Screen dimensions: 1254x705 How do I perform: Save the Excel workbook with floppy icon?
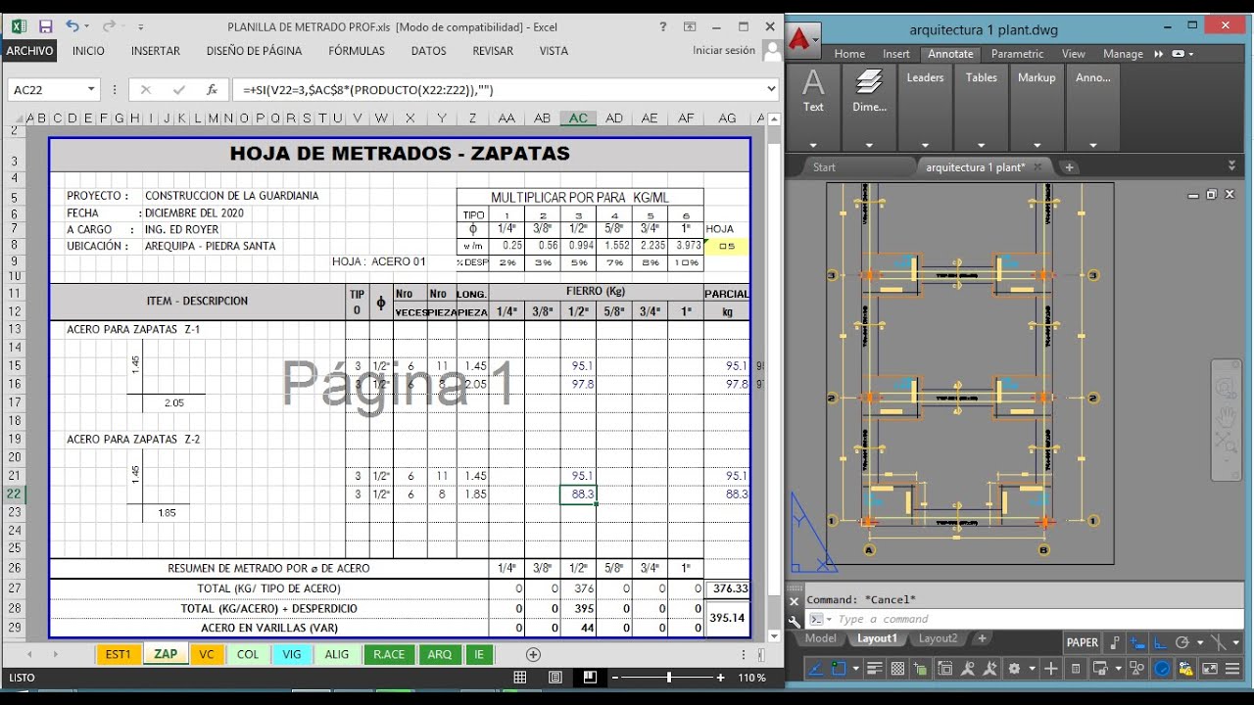click(x=45, y=26)
